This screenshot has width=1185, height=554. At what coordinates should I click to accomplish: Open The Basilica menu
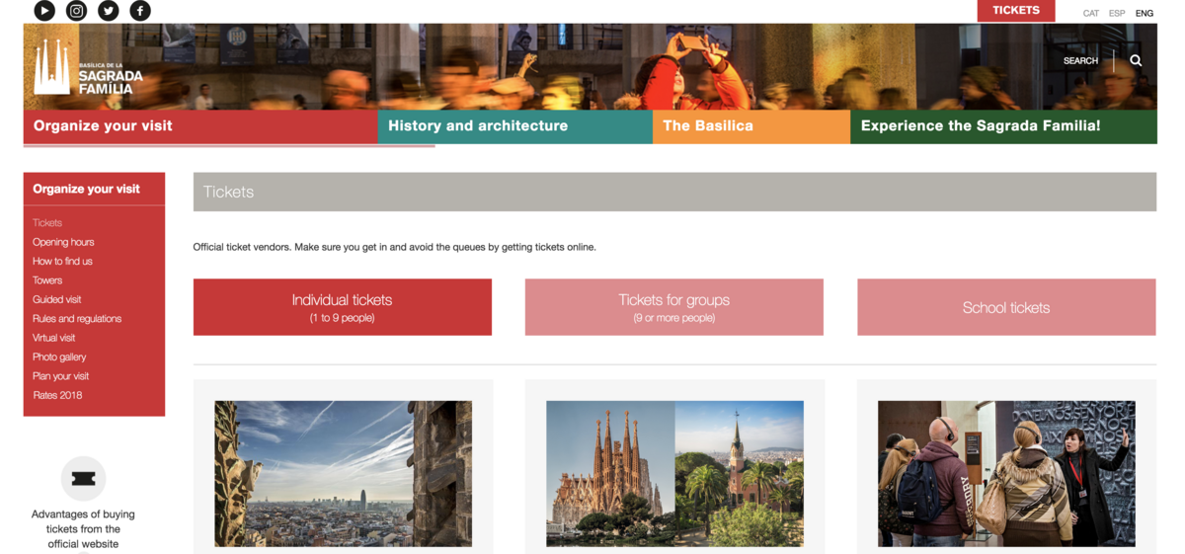pyautogui.click(x=751, y=126)
